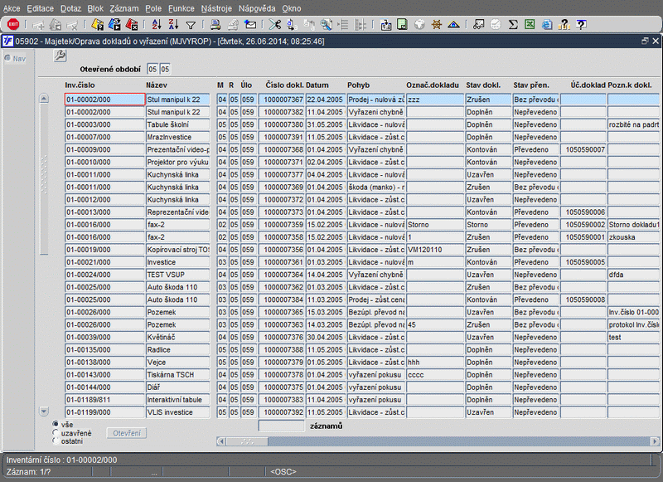Click the Nav panel button
Screen dimensions: 663x482
click(x=15, y=58)
